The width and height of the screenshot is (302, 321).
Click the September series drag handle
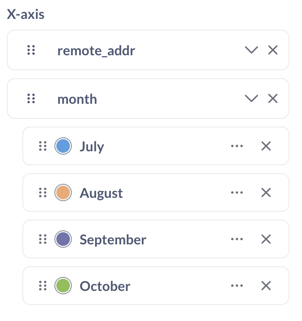click(43, 239)
